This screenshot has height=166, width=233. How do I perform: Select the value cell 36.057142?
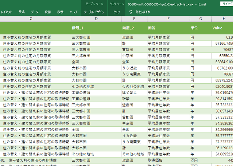click(x=222, y=111)
